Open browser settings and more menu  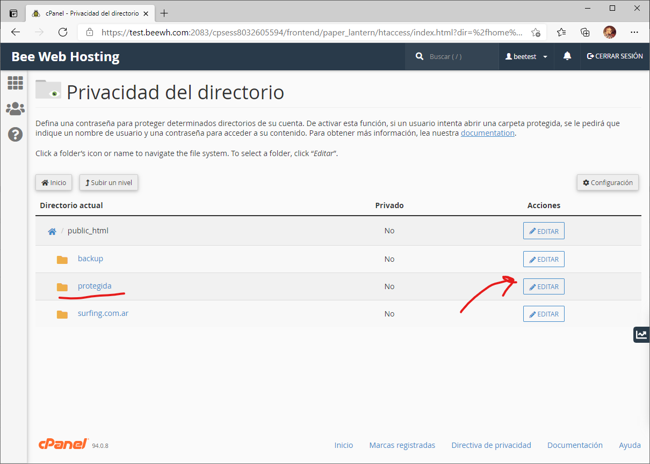[x=634, y=32]
